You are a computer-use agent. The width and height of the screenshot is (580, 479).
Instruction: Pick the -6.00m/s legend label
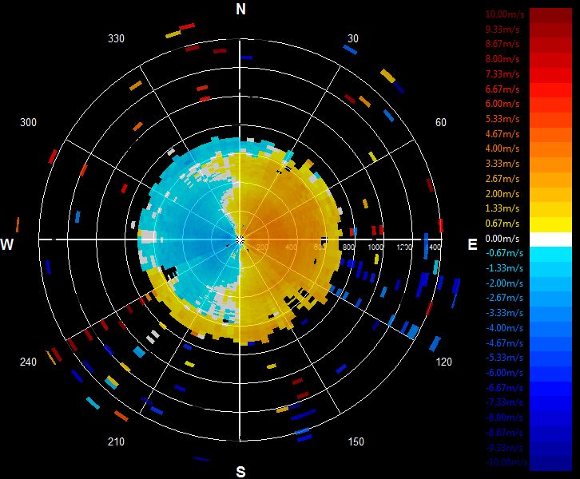[505, 373]
